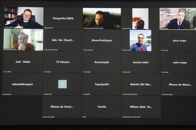Click the large 'Gabriel (GV Ma...' name
This screenshot has height=130, width=196.
(x=141, y=84)
